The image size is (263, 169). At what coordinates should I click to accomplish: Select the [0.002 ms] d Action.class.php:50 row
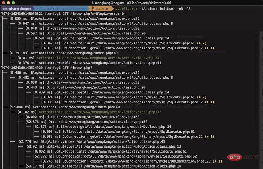82,117
